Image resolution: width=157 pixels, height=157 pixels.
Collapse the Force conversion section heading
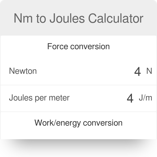[78, 47]
